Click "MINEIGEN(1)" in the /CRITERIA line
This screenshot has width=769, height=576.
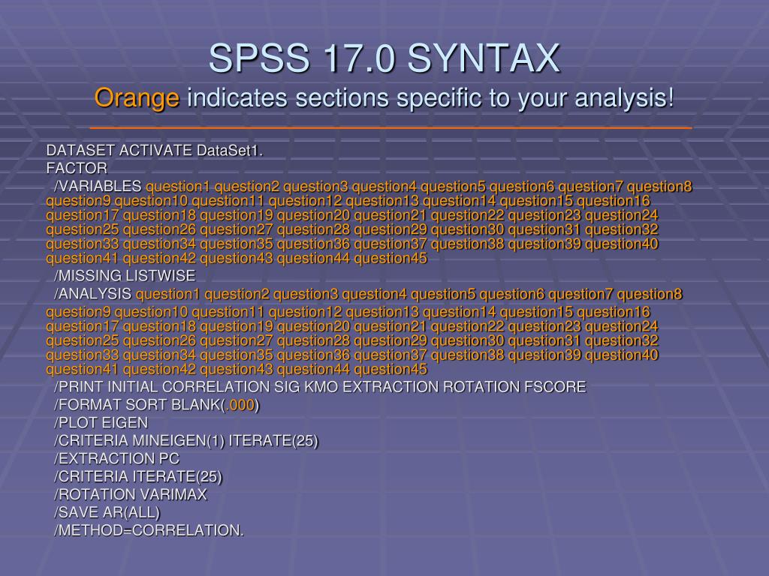coord(179,441)
